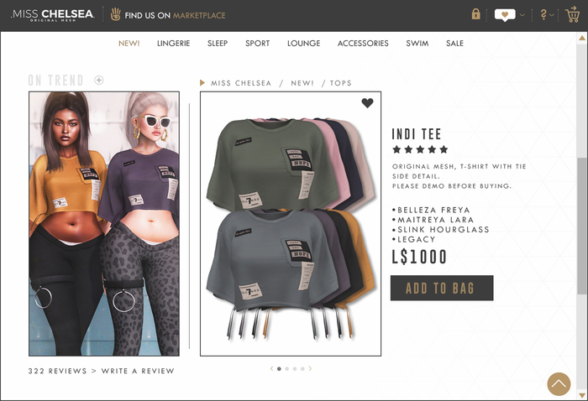The width and height of the screenshot is (588, 401).
Task: Click the gold back-to-top arrow circle
Action: click(x=559, y=383)
